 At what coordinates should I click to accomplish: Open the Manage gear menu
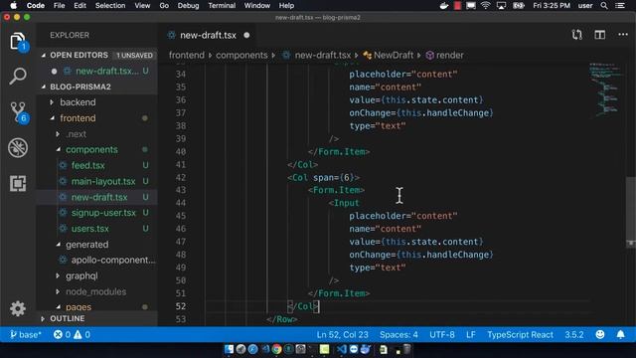[x=18, y=309]
